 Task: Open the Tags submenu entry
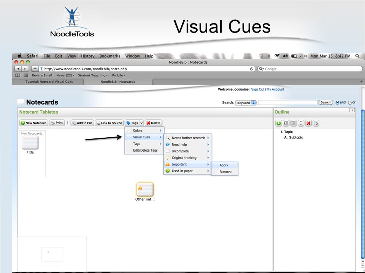click(144, 144)
